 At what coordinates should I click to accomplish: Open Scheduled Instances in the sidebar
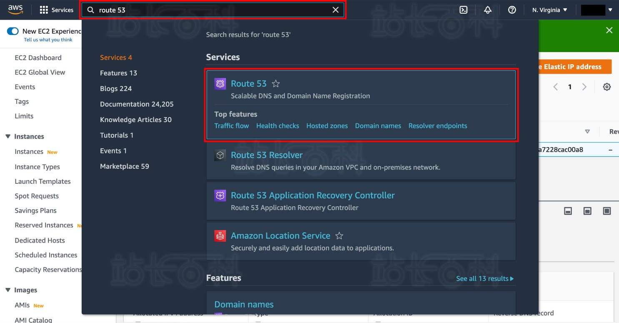[x=46, y=255]
